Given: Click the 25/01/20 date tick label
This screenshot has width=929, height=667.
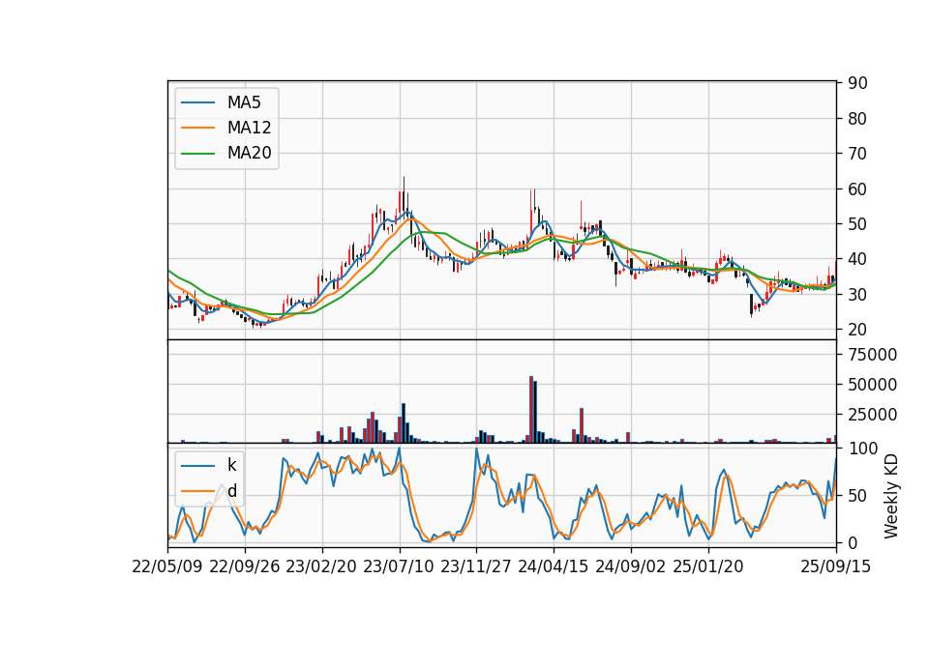Looking at the screenshot, I should click(708, 566).
